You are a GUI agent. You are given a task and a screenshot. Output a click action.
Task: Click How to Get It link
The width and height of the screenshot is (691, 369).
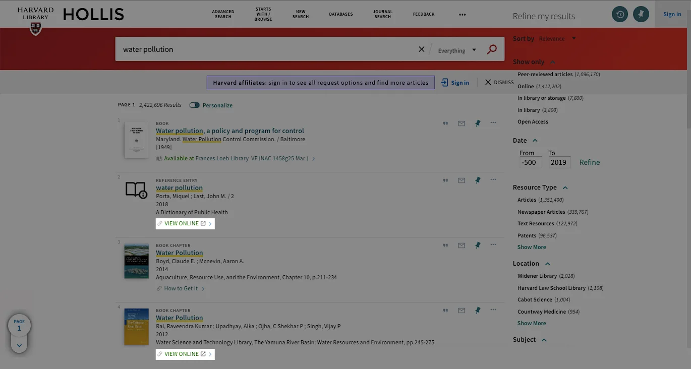pos(181,288)
